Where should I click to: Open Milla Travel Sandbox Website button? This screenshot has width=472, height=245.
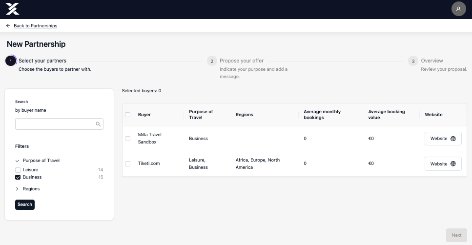point(443,139)
